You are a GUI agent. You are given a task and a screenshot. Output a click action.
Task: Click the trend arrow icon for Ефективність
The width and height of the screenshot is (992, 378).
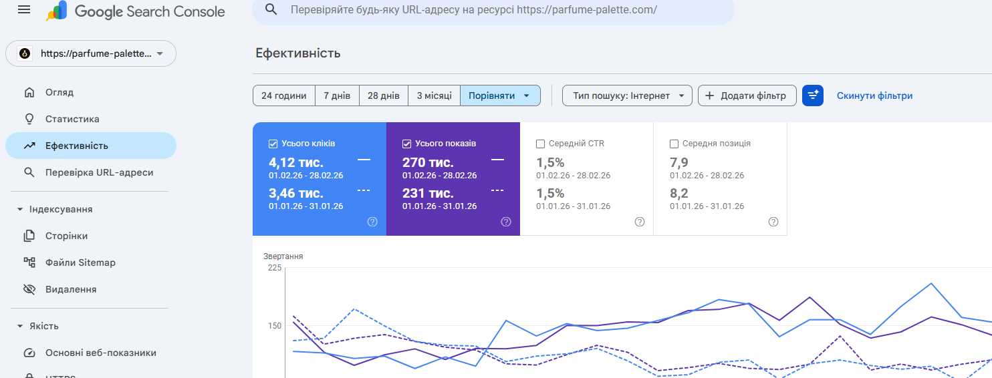coord(29,146)
